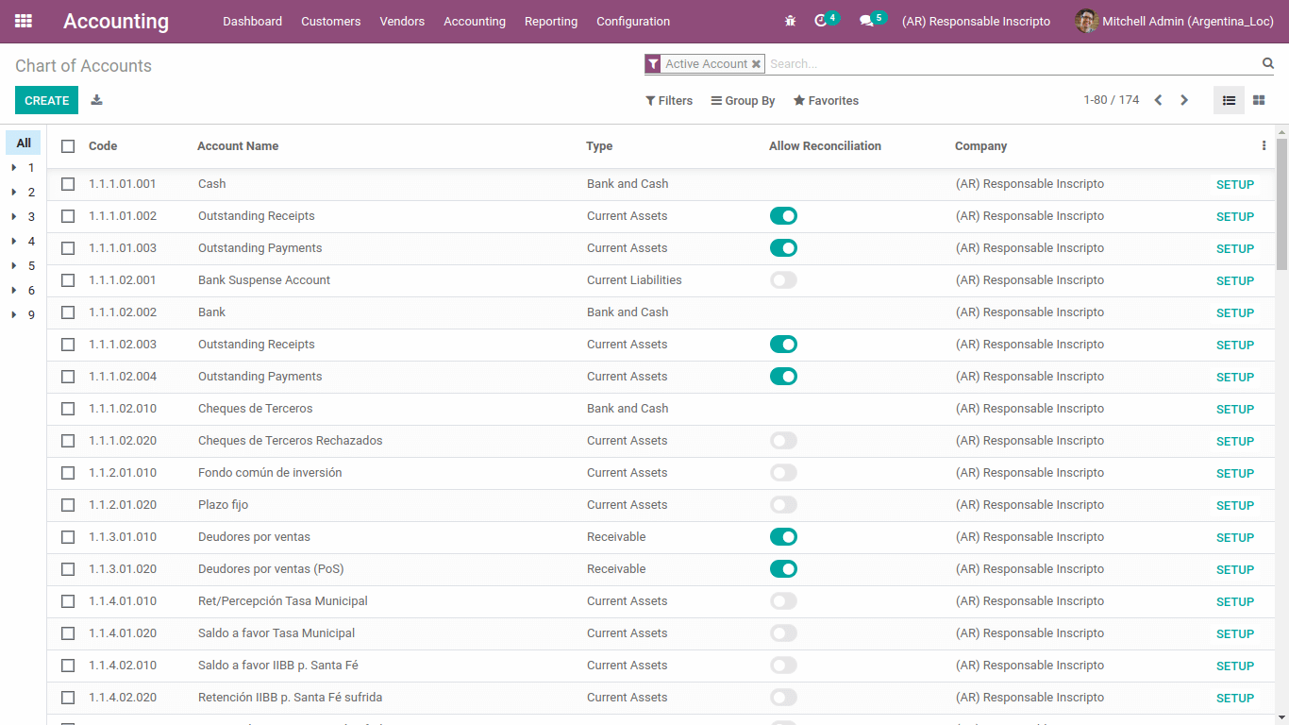1289x725 pixels.
Task: Open the Dashboard menu
Action: 252,22
